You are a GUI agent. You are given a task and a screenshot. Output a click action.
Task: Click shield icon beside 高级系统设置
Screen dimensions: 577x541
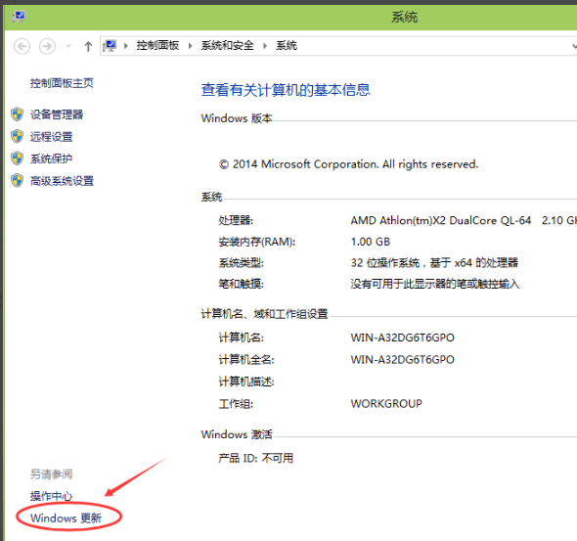pos(17,180)
